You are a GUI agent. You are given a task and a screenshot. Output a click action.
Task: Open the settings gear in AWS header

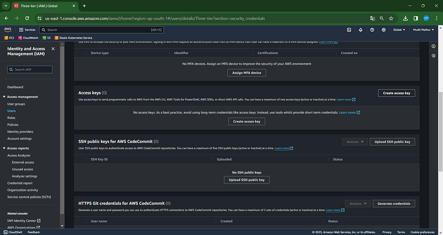coord(384,30)
